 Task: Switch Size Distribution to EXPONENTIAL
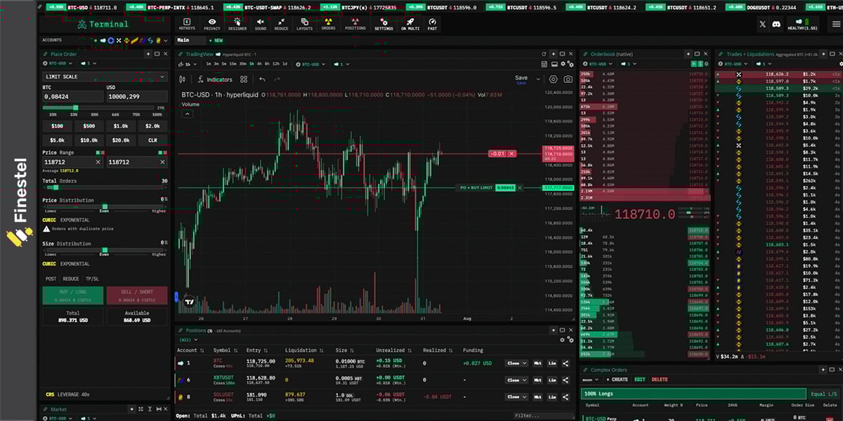click(74, 264)
